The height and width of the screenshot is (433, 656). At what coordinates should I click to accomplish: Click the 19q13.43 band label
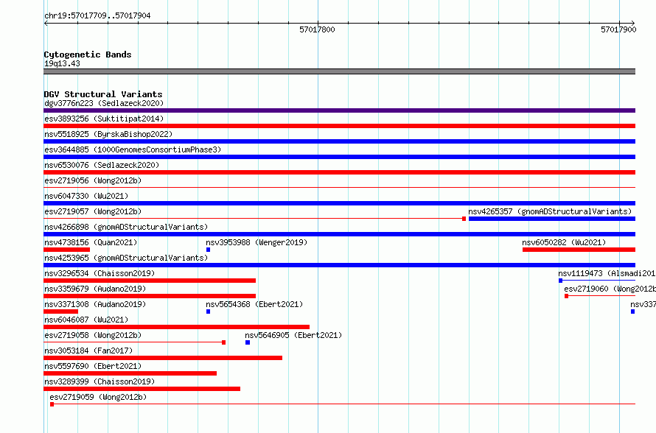pyautogui.click(x=62, y=63)
